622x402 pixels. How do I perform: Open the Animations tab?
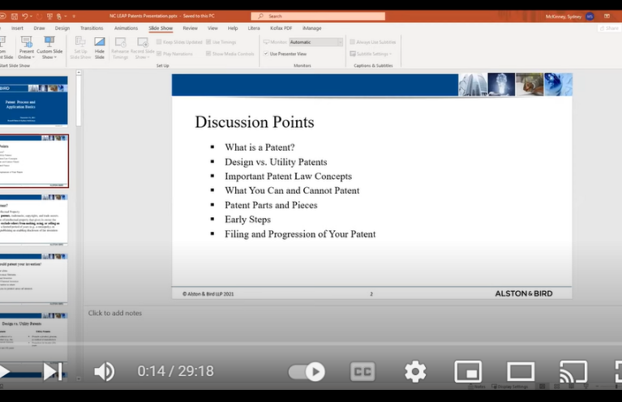click(127, 28)
